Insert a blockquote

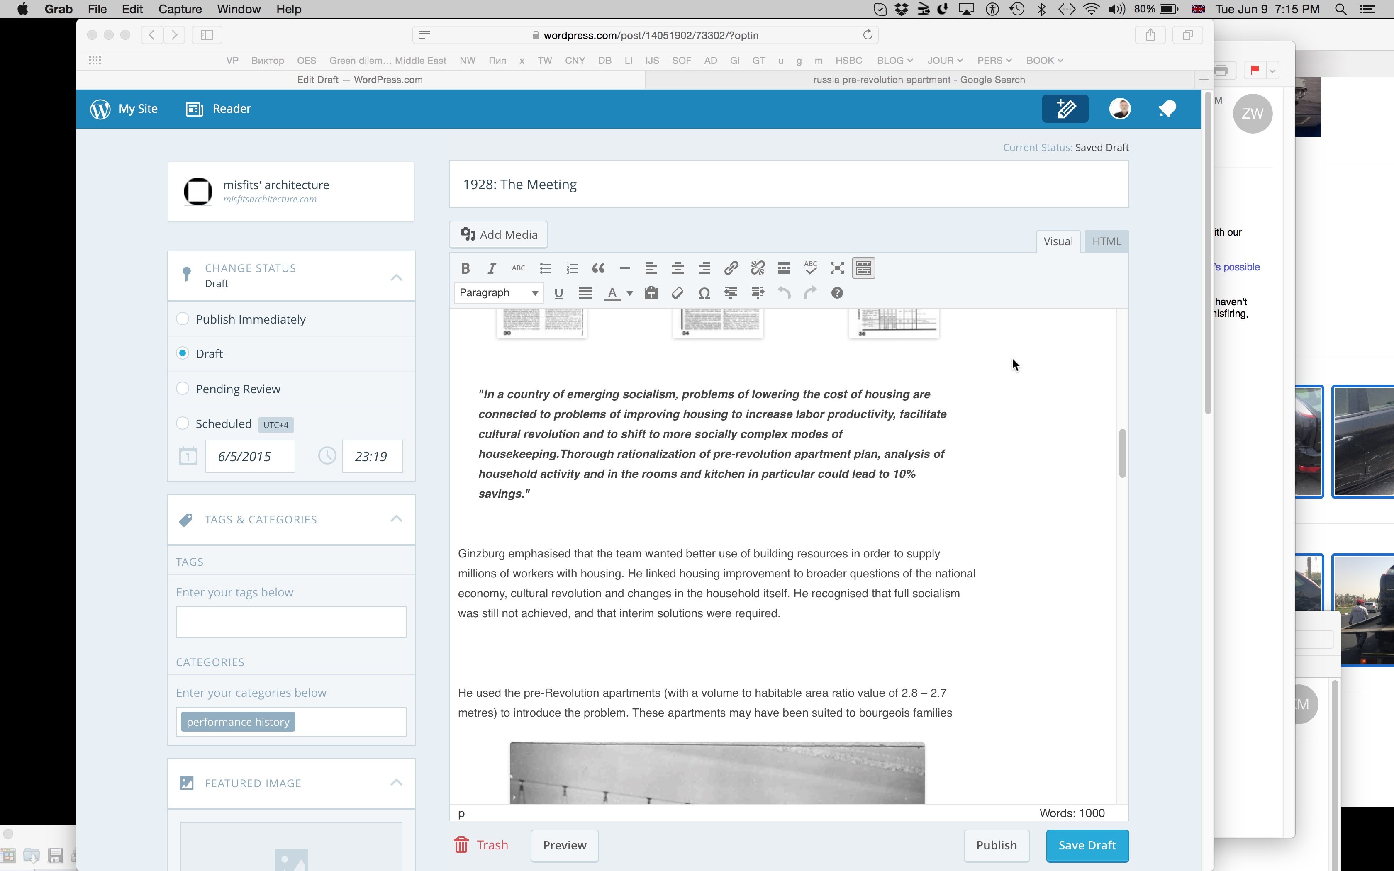point(598,268)
